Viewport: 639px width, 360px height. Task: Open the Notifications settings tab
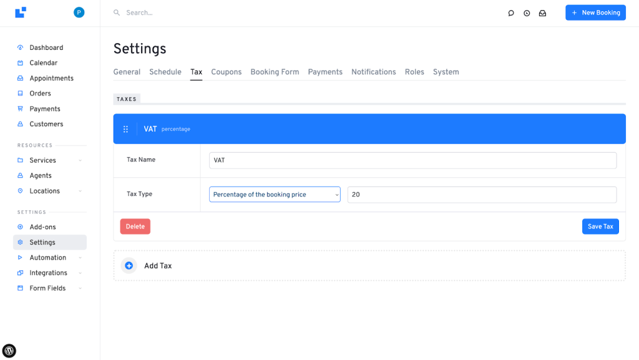pyautogui.click(x=373, y=72)
